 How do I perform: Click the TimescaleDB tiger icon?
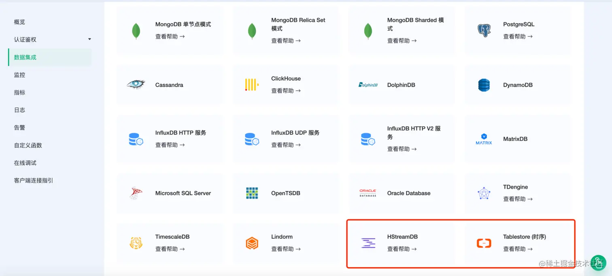pyautogui.click(x=136, y=243)
